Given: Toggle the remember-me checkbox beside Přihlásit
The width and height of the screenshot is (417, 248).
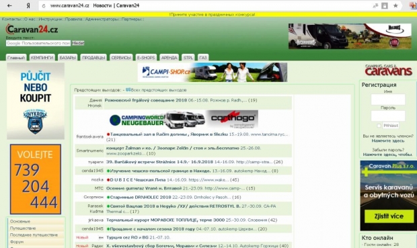Looking at the screenshot, I should coord(379,126).
